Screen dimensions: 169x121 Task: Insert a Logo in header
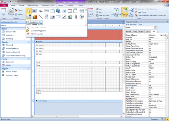[99, 9]
